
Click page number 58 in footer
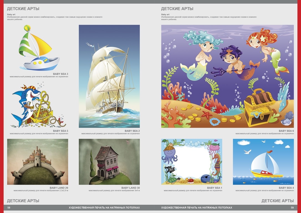pos(9,208)
